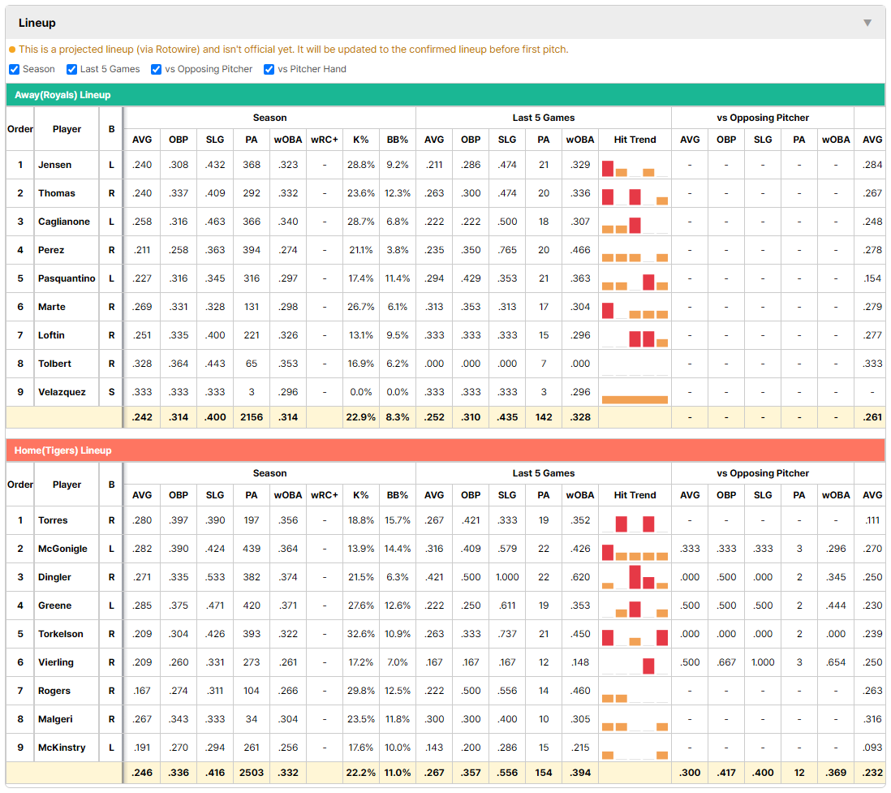This screenshot has width=891, height=793.
Task: Click Torkelson's hit trend chart
Action: [635, 636]
